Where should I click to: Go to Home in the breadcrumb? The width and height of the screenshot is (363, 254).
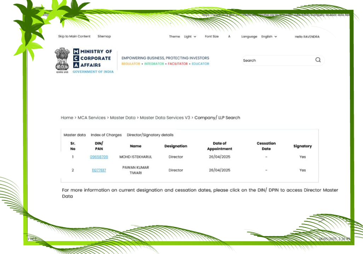67,117
